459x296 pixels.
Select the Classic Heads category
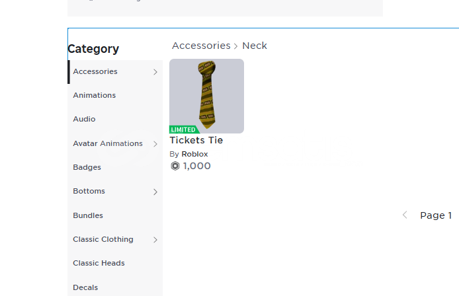99,263
